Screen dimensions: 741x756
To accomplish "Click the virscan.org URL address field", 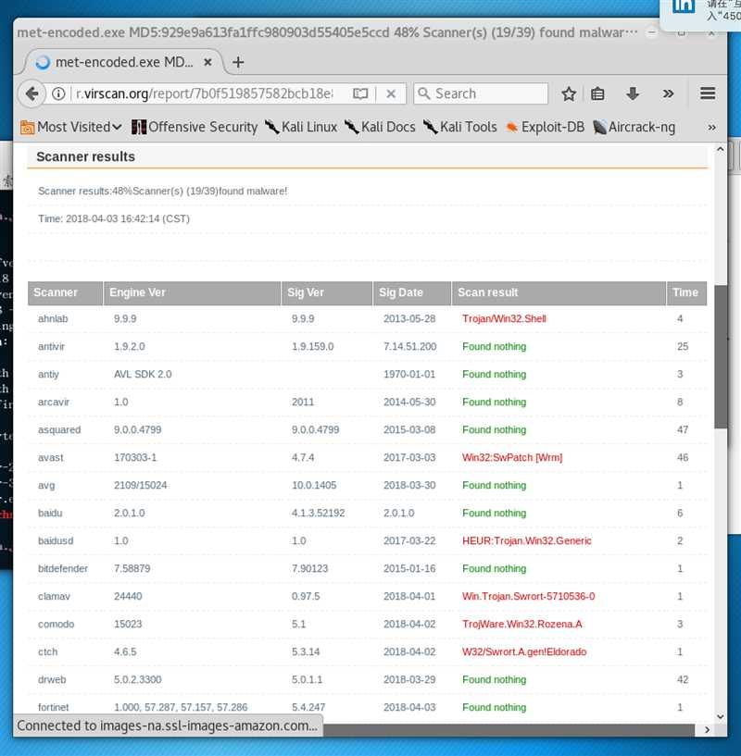I will [204, 93].
